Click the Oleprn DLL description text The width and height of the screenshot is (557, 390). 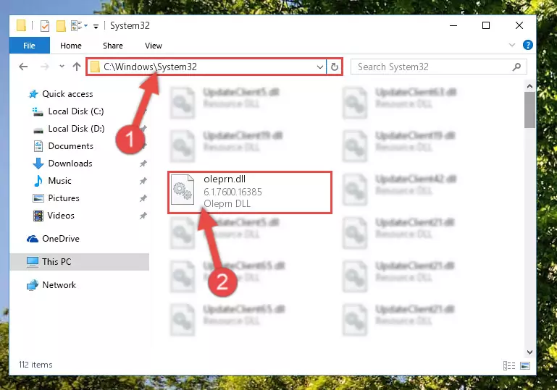coord(227,204)
